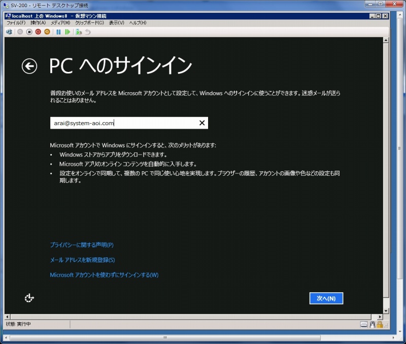Click the VM view vertical scrollbar up arrow

click(x=386, y=40)
